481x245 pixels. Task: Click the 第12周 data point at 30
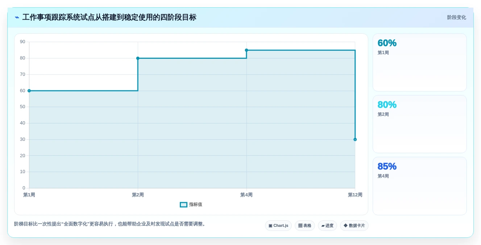coord(355,139)
